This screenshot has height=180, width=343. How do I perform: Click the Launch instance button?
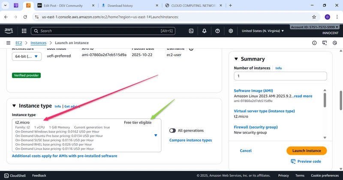click(x=307, y=151)
